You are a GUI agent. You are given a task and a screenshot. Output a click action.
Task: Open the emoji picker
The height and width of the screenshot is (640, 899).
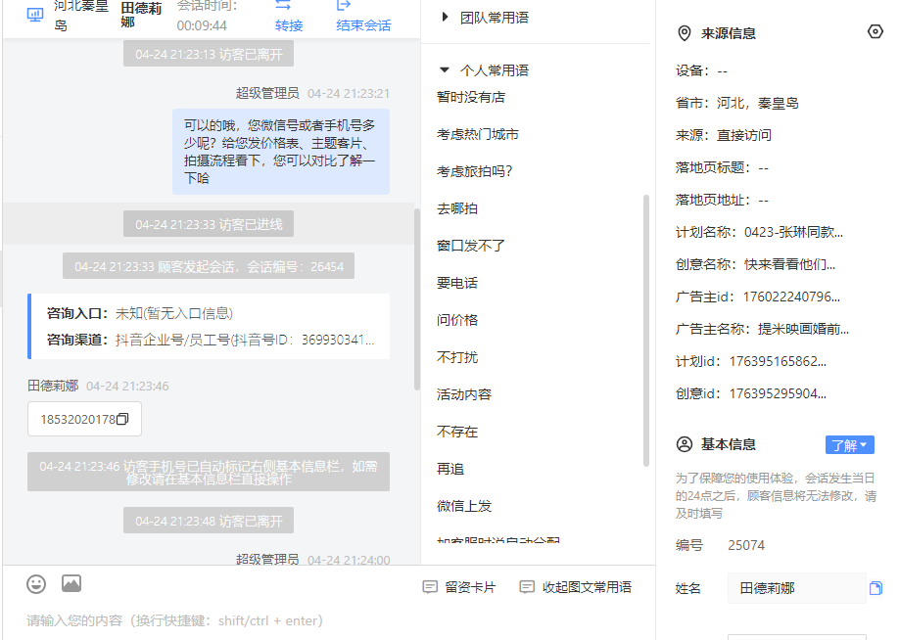click(36, 584)
